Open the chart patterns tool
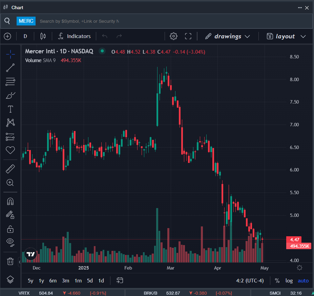 click(11, 123)
